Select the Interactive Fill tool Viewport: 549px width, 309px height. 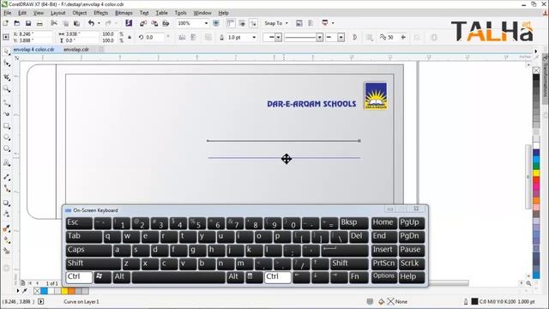(7, 240)
